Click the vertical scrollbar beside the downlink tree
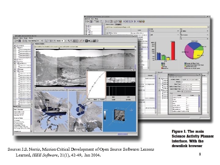Image resolution: width=220 pixels, height=165 pixels. [x=32, y=74]
